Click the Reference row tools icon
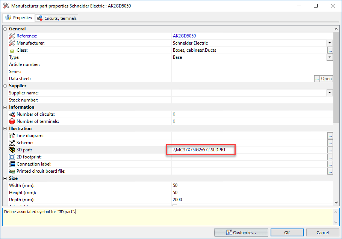 (x=12, y=36)
